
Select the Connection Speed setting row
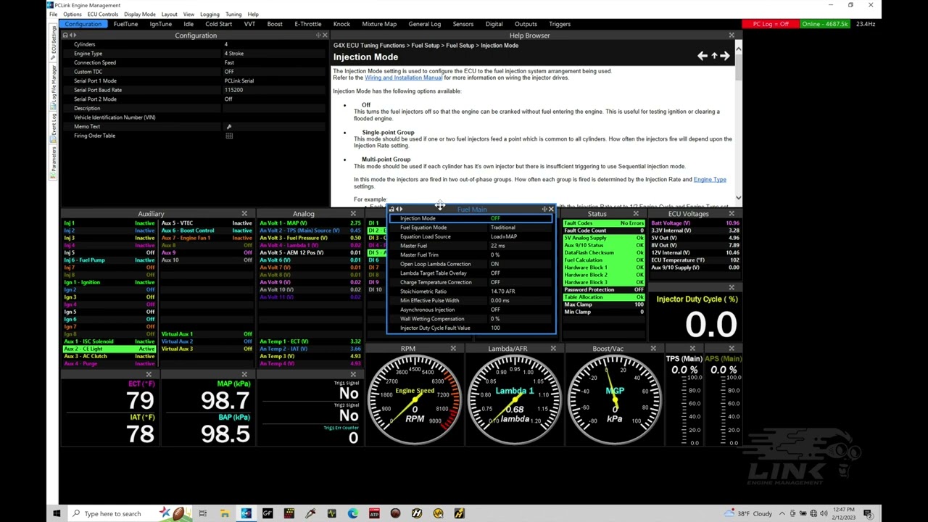click(194, 62)
